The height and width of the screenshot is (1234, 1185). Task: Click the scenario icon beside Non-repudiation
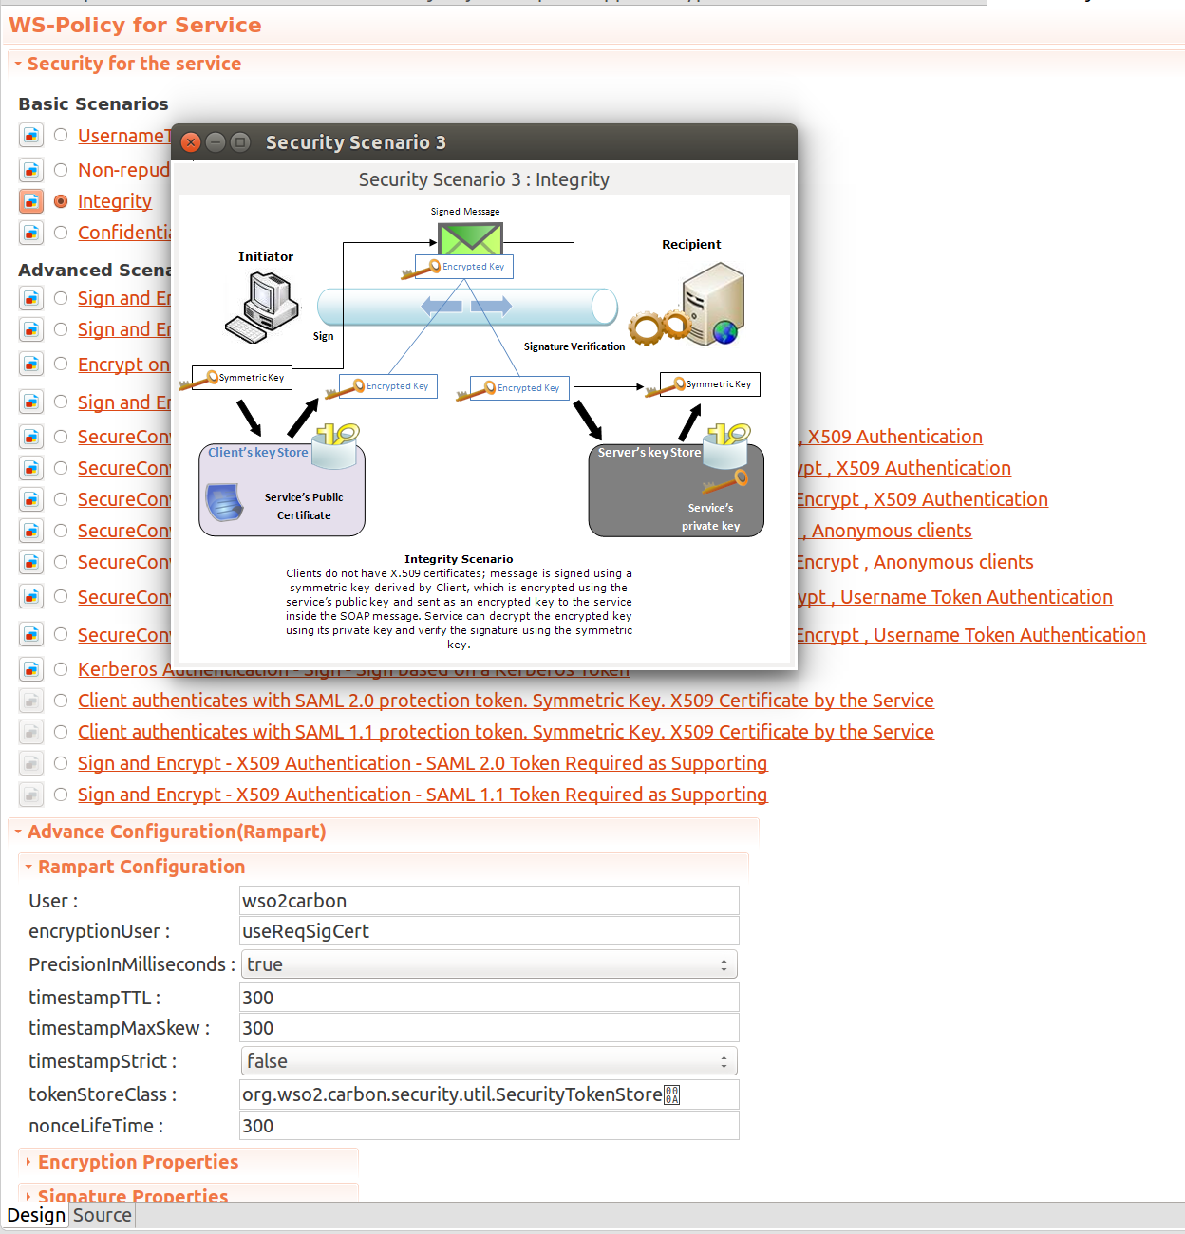31,170
